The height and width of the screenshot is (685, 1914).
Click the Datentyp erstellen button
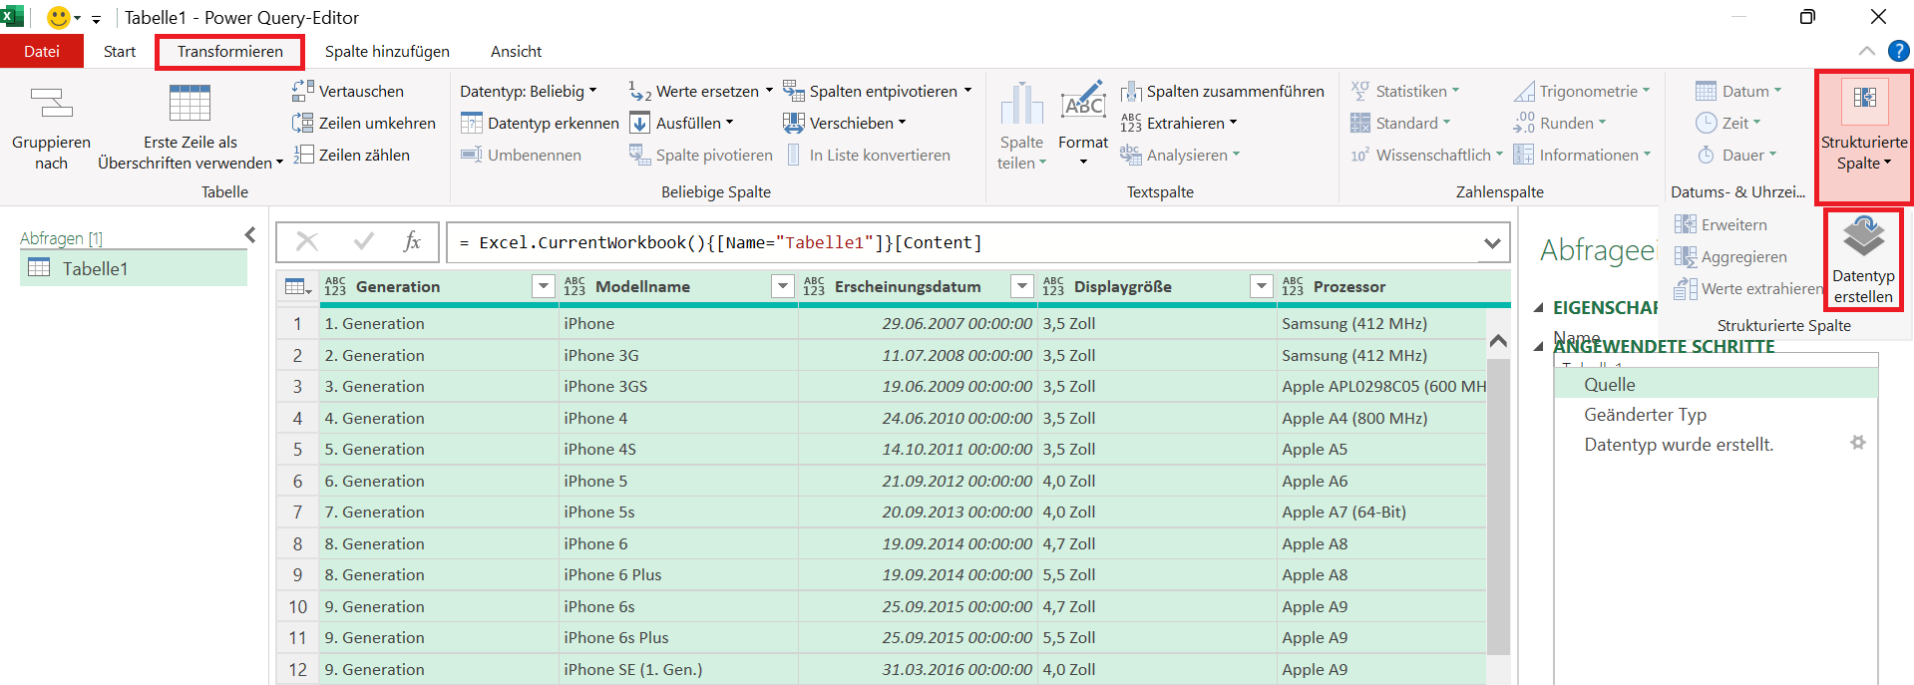[1863, 259]
